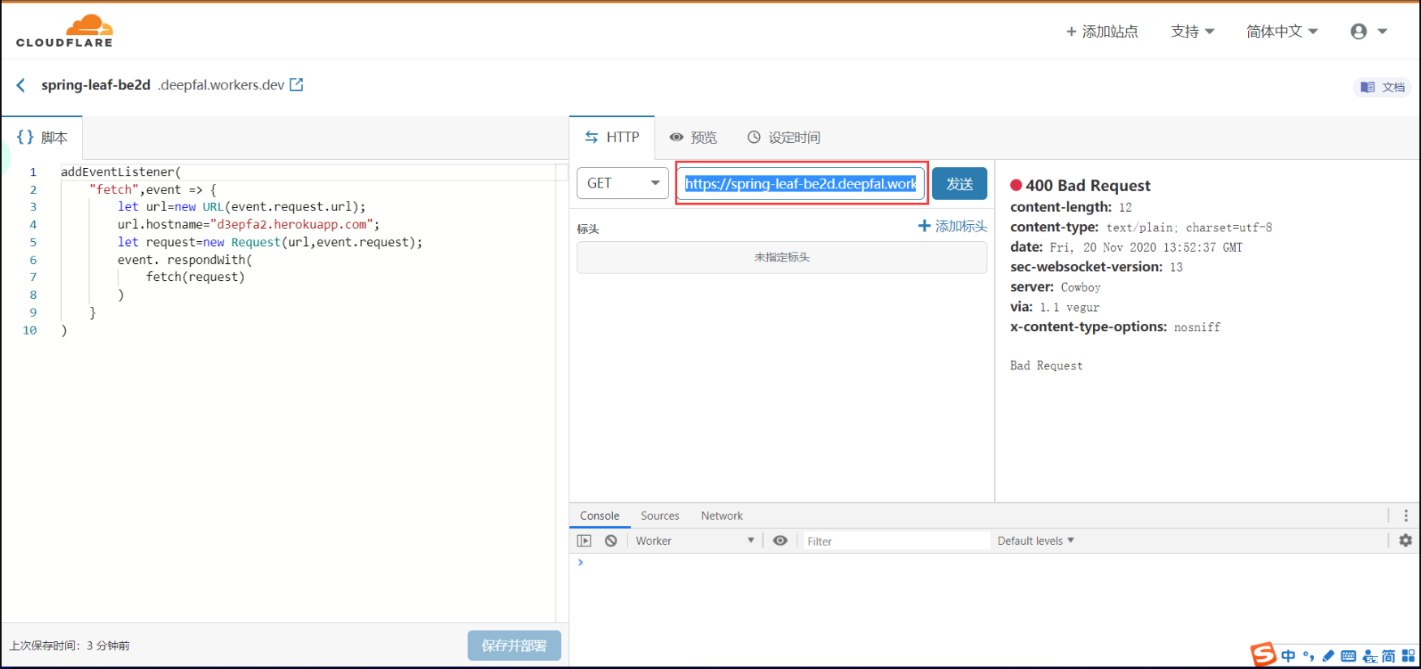The height and width of the screenshot is (669, 1421).
Task: Switch to the HTTP tab
Action: (612, 137)
